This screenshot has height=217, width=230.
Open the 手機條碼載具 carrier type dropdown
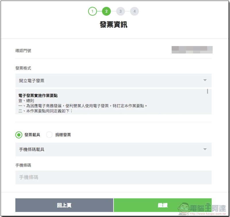coord(113,149)
